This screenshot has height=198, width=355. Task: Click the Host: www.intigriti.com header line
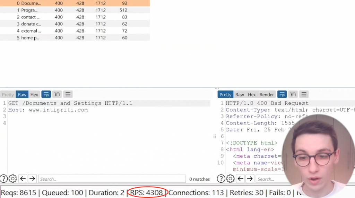click(x=48, y=110)
